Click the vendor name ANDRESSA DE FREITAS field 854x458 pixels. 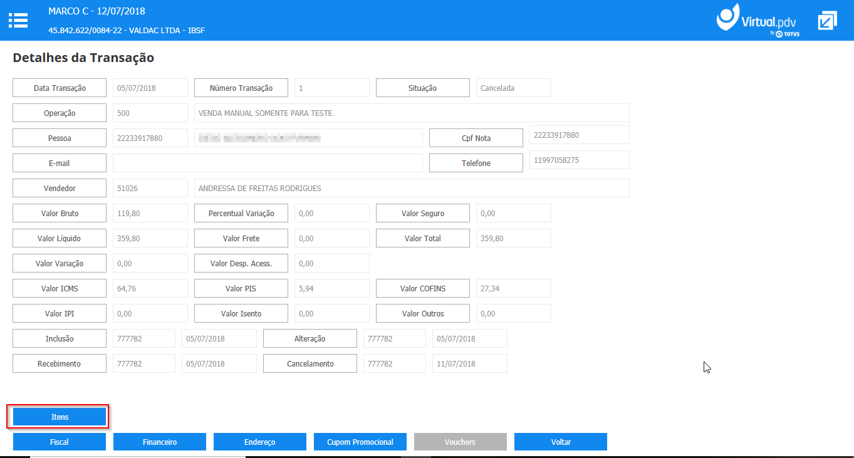coord(412,188)
